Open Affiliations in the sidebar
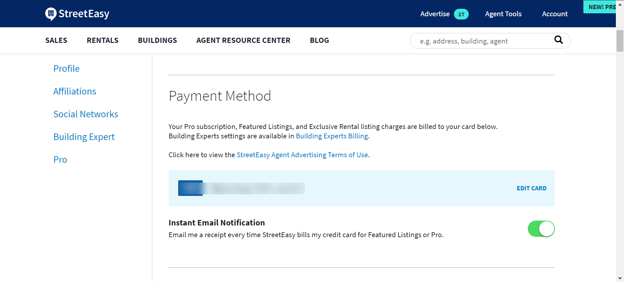The width and height of the screenshot is (624, 282). click(75, 91)
